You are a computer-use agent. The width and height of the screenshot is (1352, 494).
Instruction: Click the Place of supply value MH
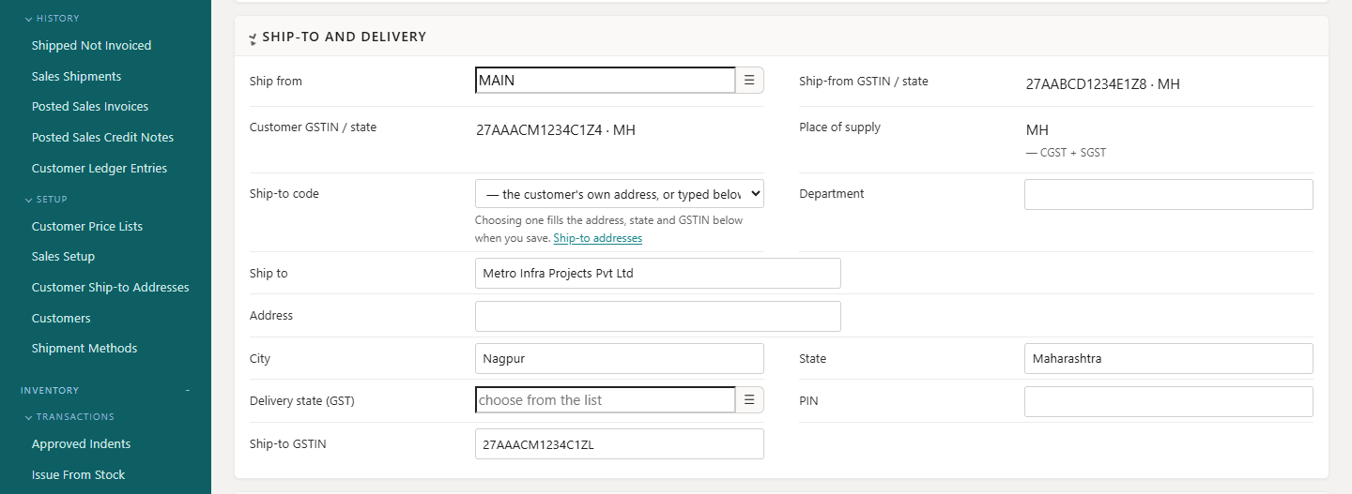(1037, 129)
